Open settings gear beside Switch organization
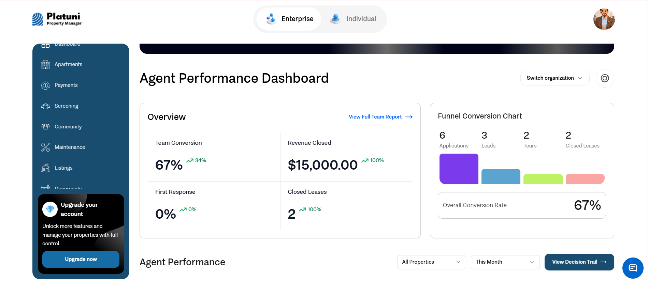 point(605,78)
